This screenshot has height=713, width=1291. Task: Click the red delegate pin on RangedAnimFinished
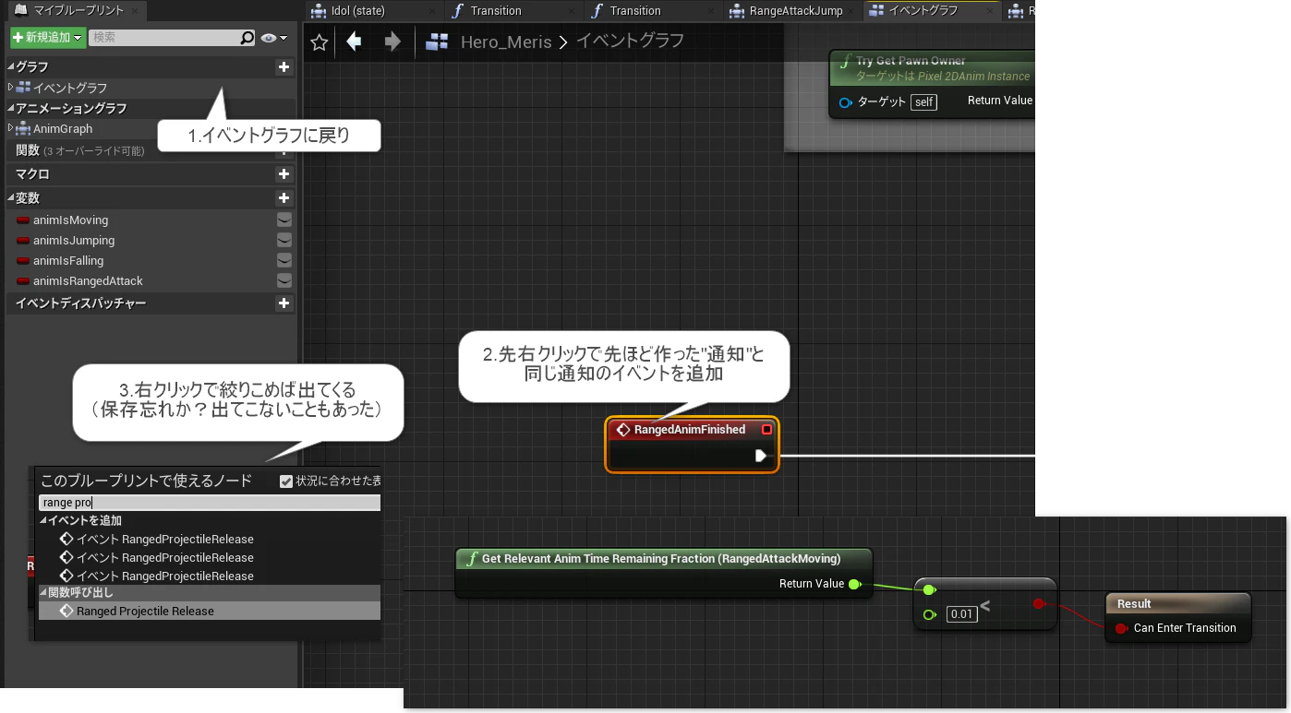(766, 430)
